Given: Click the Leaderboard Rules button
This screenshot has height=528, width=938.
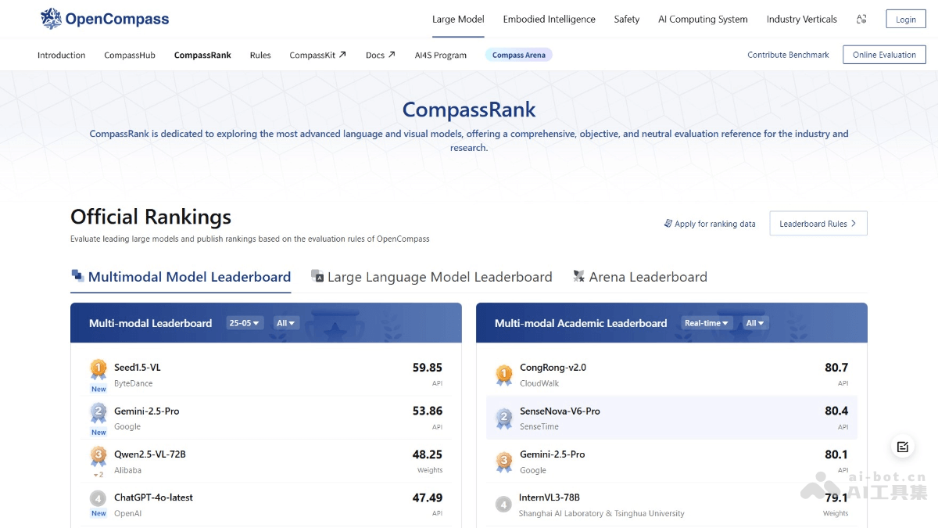Looking at the screenshot, I should [x=818, y=223].
